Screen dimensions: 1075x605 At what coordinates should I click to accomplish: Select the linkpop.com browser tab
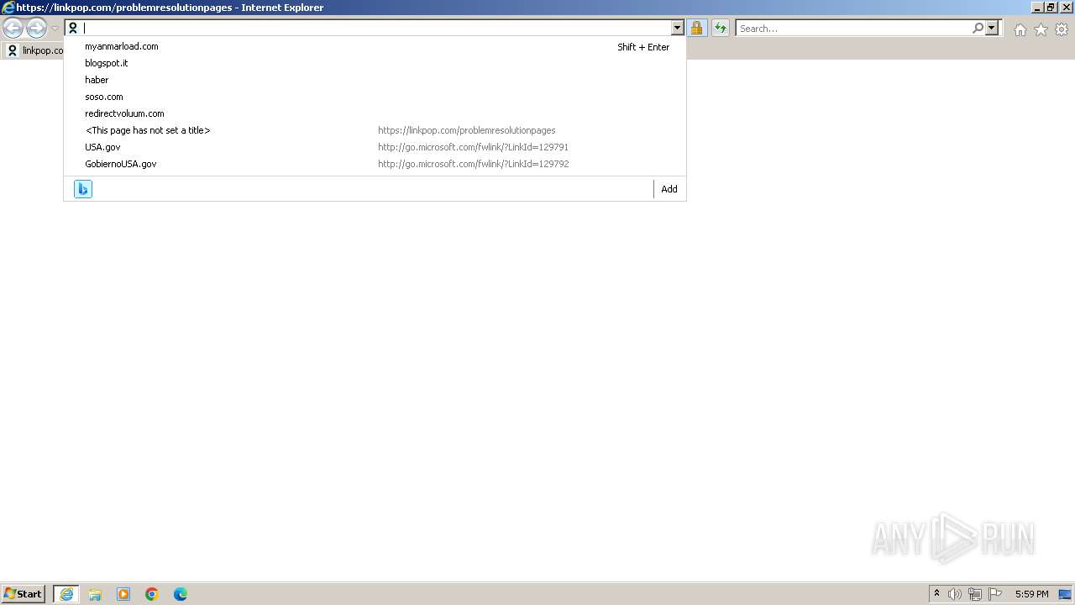[34, 50]
